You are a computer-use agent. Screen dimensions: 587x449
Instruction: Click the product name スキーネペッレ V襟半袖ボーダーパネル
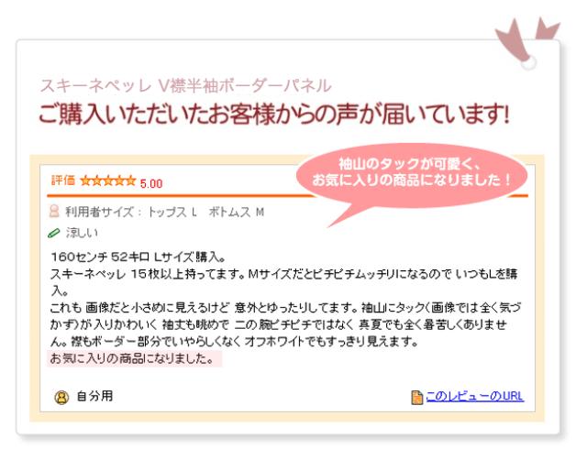coord(185,86)
